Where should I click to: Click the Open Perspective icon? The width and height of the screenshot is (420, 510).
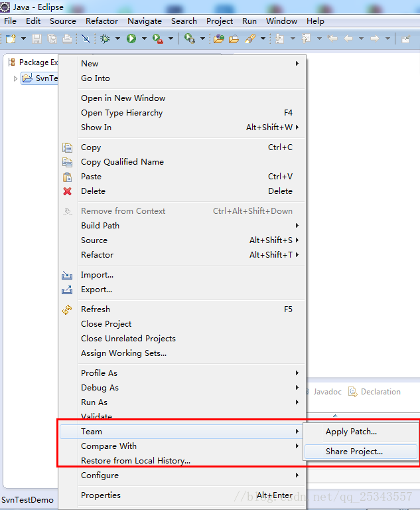pyautogui.click(x=405, y=39)
